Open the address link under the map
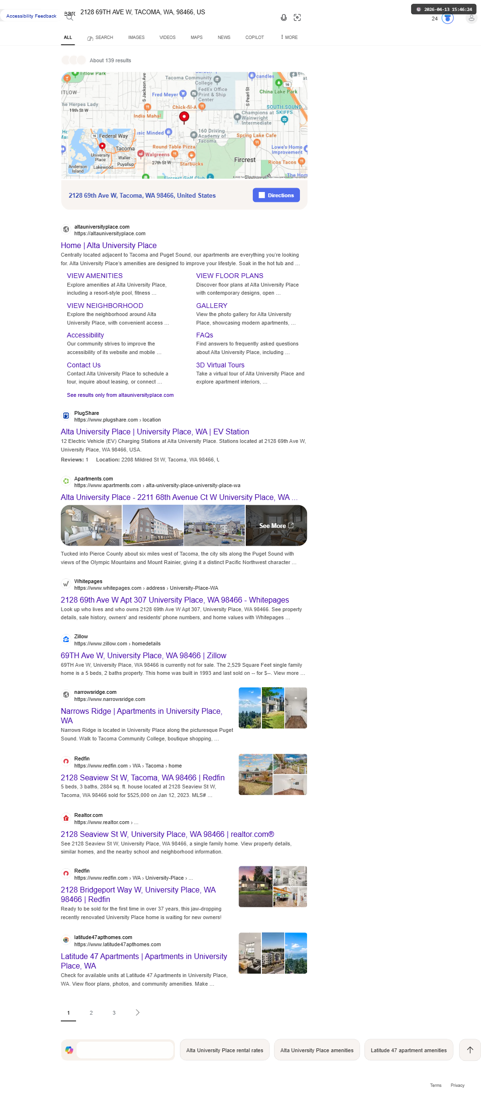 pos(142,195)
